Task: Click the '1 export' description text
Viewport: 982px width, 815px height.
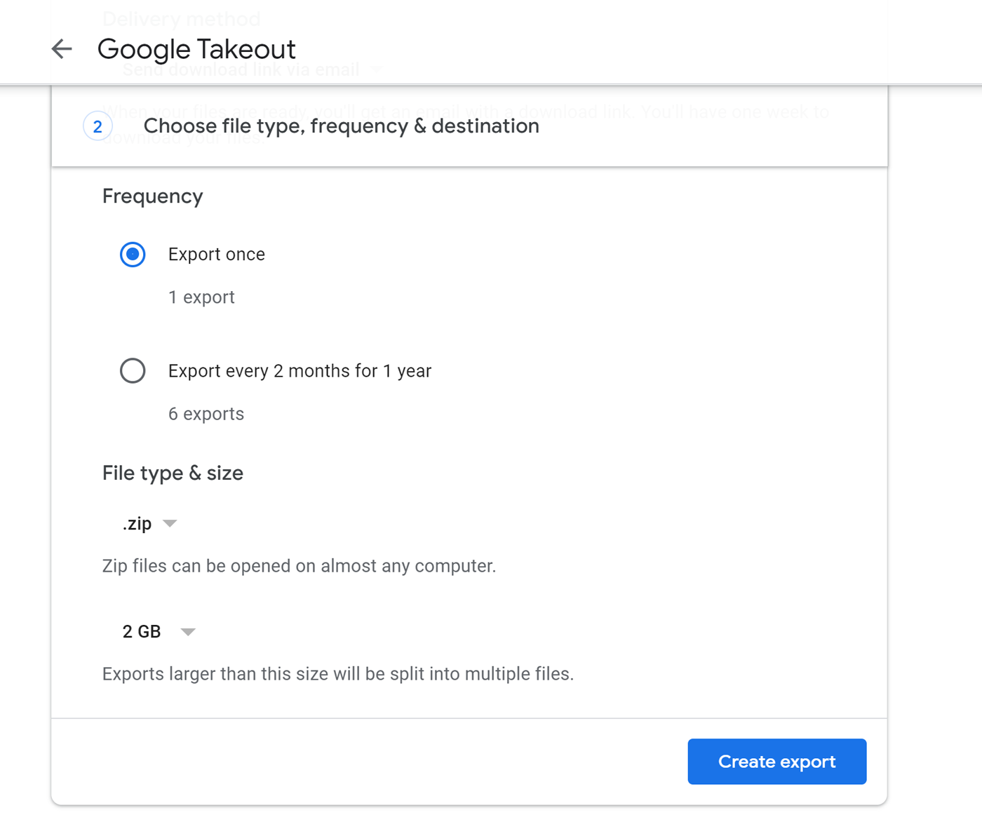Action: tap(201, 297)
